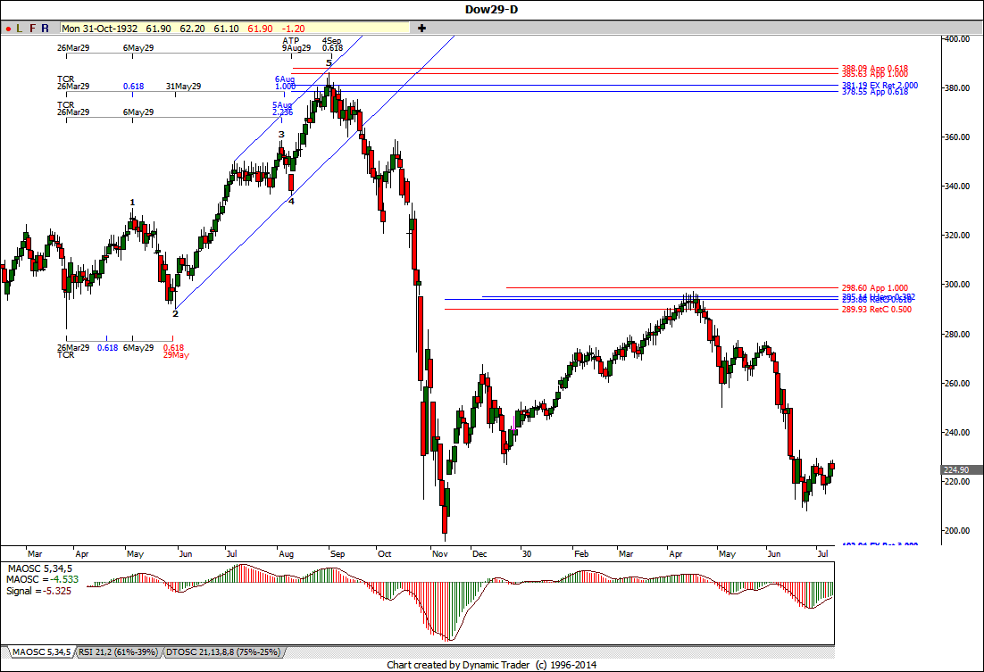984x672 pixels.
Task: Open the RSI 21,2 indicator tab
Action: (x=118, y=652)
